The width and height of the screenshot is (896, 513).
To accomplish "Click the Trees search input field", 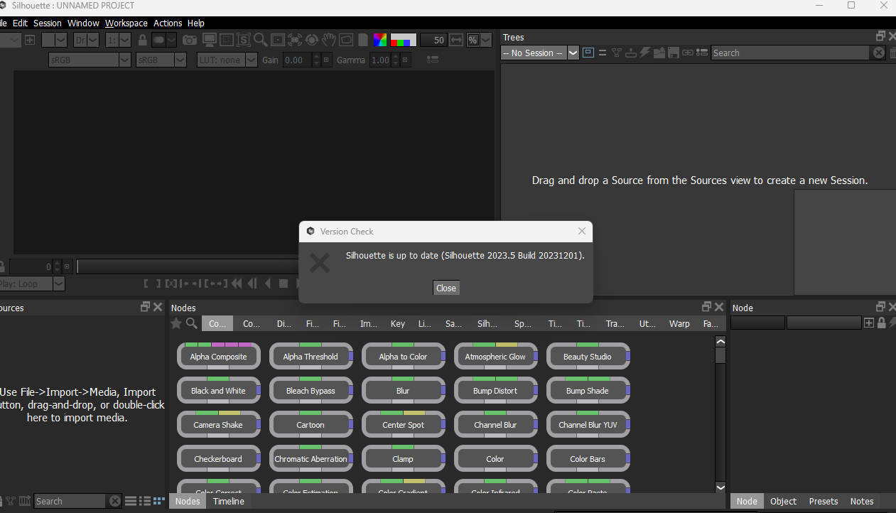I will [x=790, y=53].
